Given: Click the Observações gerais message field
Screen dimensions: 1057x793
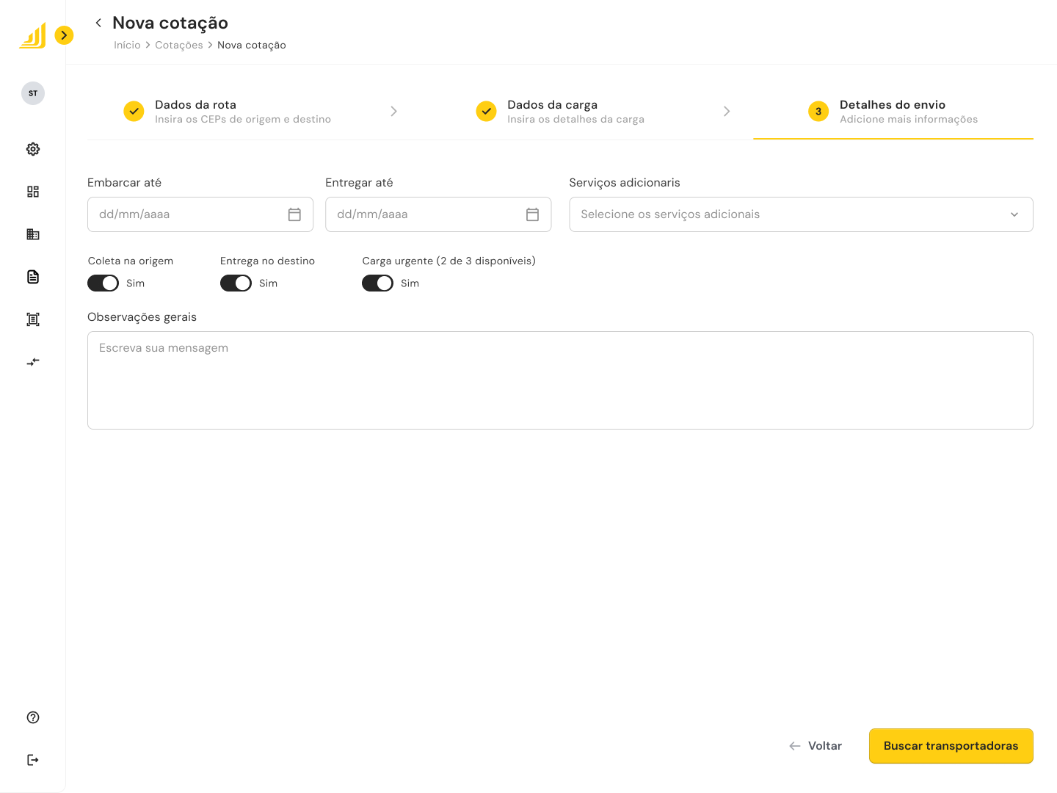Looking at the screenshot, I should (560, 380).
